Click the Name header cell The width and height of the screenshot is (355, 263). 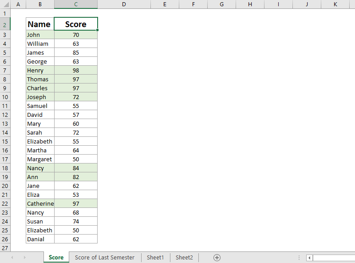tap(39, 24)
